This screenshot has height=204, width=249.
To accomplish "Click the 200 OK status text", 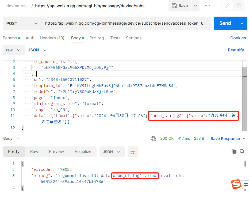I will (x=167, y=138).
